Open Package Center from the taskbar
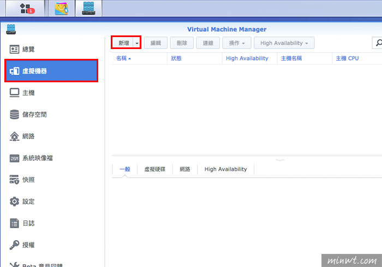Screen dimensions: 382x267 (62, 8)
